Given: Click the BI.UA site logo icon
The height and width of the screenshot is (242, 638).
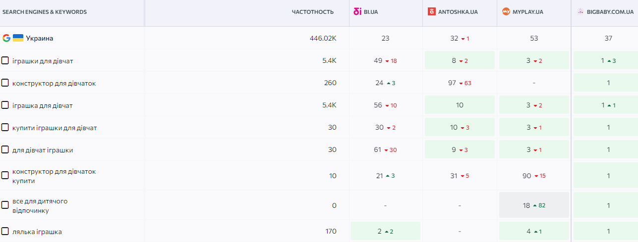Looking at the screenshot, I should click(357, 12).
